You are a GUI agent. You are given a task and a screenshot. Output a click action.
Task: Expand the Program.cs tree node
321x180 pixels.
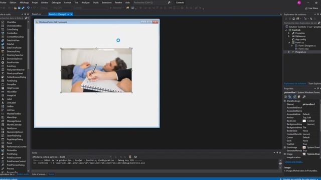289,52
